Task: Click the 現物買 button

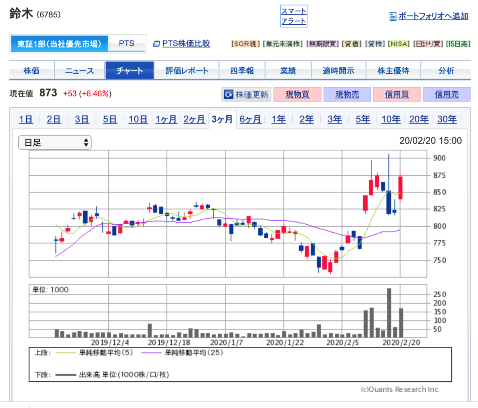Action: coord(297,94)
